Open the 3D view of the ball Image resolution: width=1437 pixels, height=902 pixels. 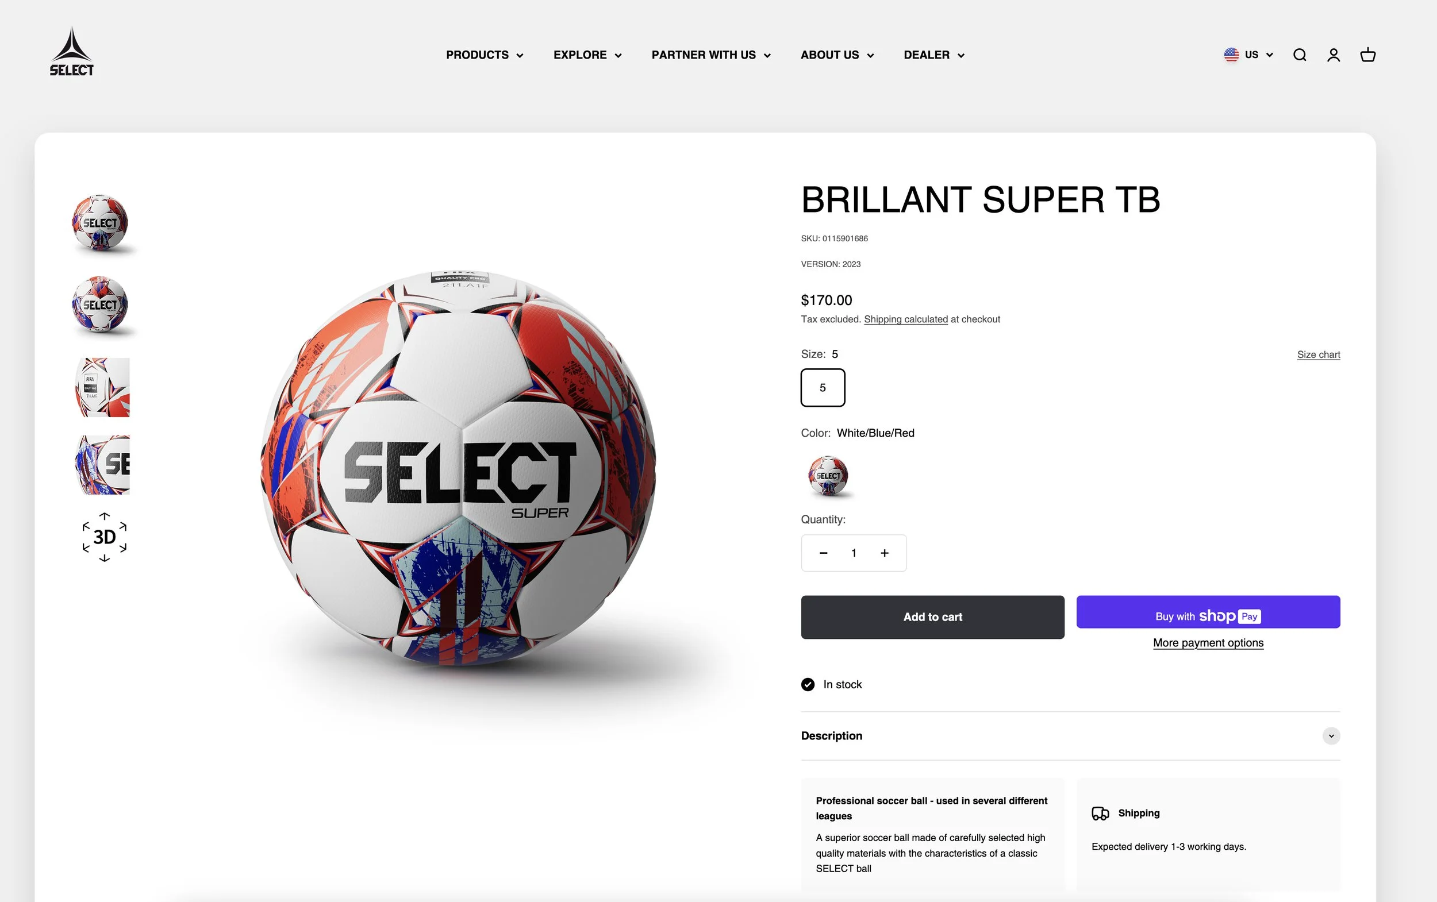[105, 537]
